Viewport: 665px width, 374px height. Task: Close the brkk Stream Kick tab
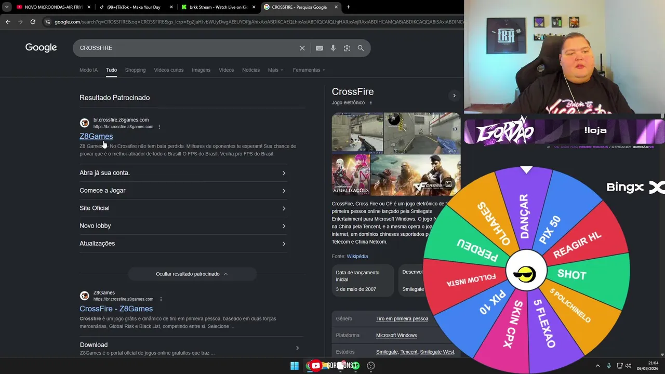coord(254,7)
